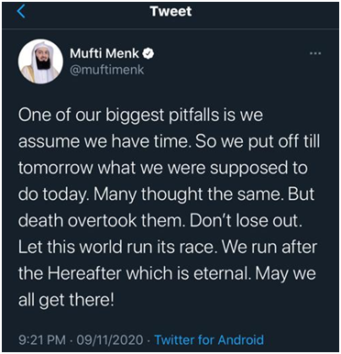Select the line starting 'One of our biggest'
The width and height of the screenshot is (341, 354).
pos(140,116)
